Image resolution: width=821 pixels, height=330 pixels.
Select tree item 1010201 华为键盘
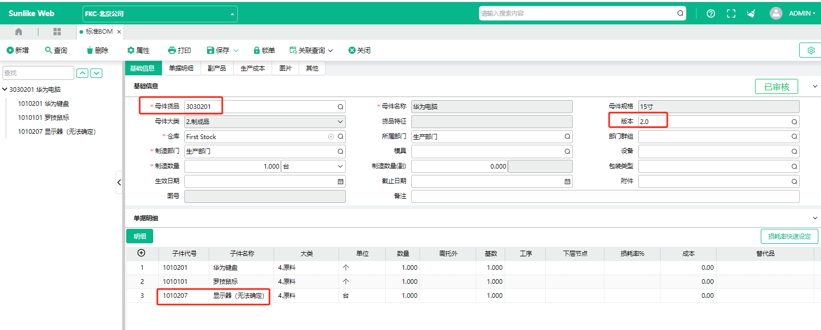pyautogui.click(x=44, y=104)
